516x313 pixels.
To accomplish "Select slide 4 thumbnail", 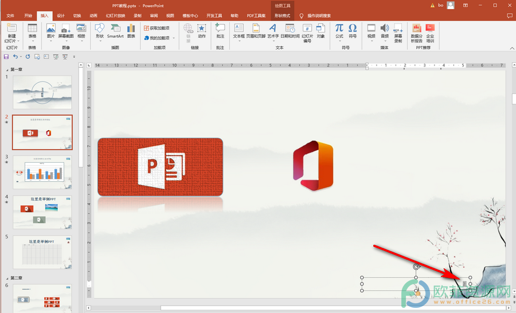I will click(42, 212).
